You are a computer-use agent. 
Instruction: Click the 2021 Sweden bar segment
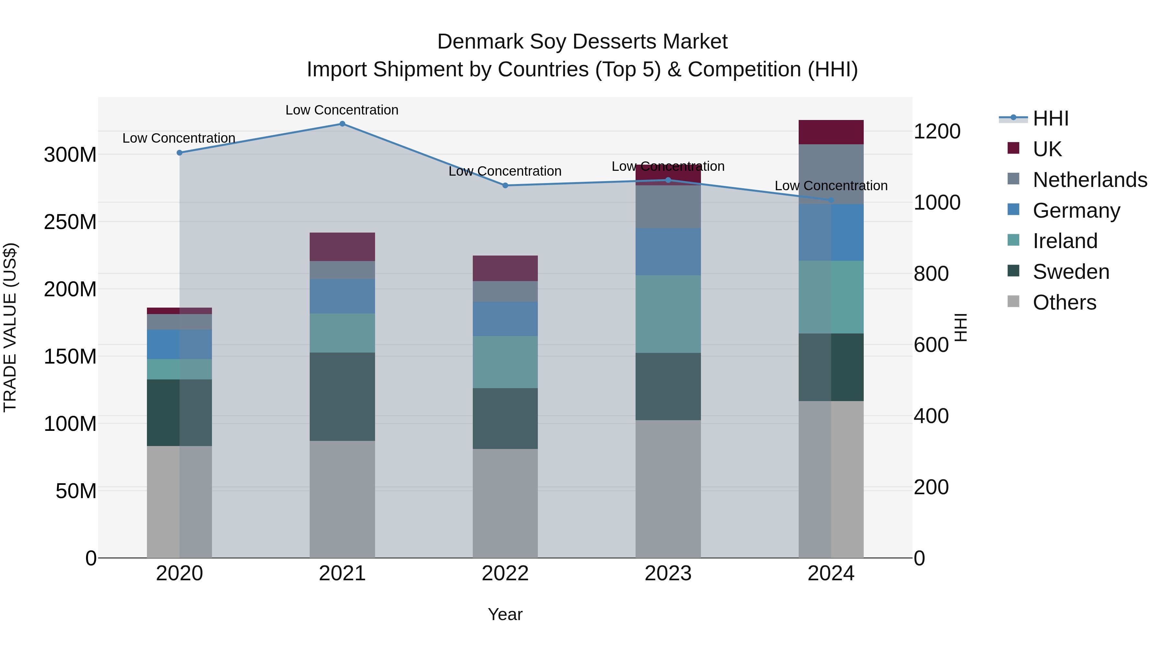click(x=342, y=397)
